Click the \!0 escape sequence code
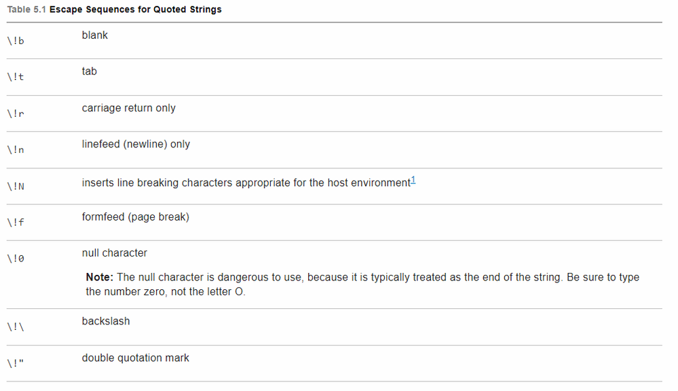The image size is (678, 391). [x=16, y=259]
